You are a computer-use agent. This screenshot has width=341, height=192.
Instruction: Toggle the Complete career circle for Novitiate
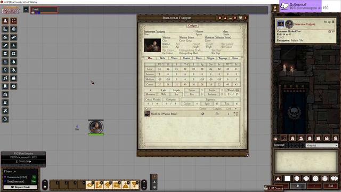tap(217, 114)
